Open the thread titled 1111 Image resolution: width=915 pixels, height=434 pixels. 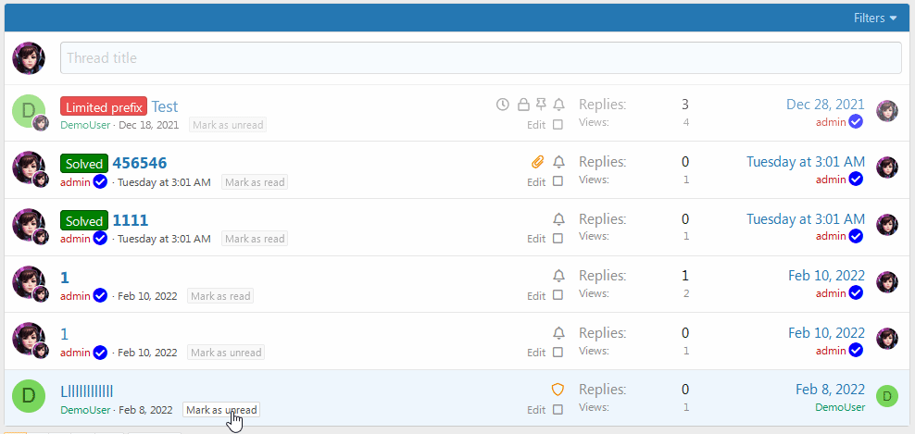point(131,220)
